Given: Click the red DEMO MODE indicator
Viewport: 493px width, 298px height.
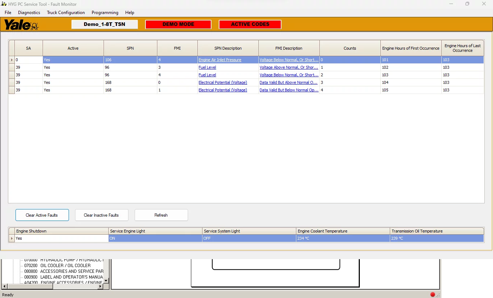Looking at the screenshot, I should click(178, 24).
